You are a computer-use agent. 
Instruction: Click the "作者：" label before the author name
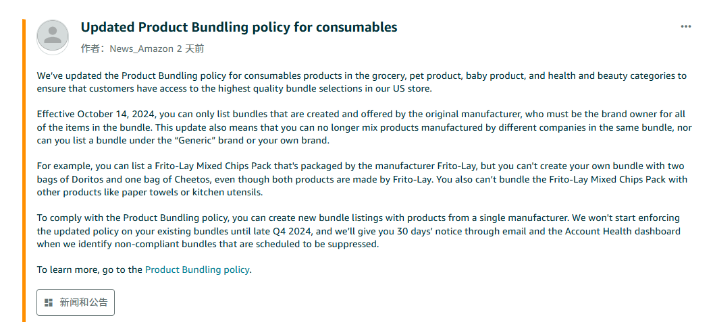coord(95,49)
